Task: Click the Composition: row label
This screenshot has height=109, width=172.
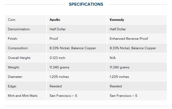Action: [18, 48]
